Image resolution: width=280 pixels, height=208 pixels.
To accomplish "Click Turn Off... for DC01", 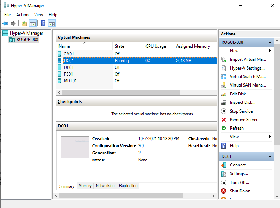I will (239, 183).
